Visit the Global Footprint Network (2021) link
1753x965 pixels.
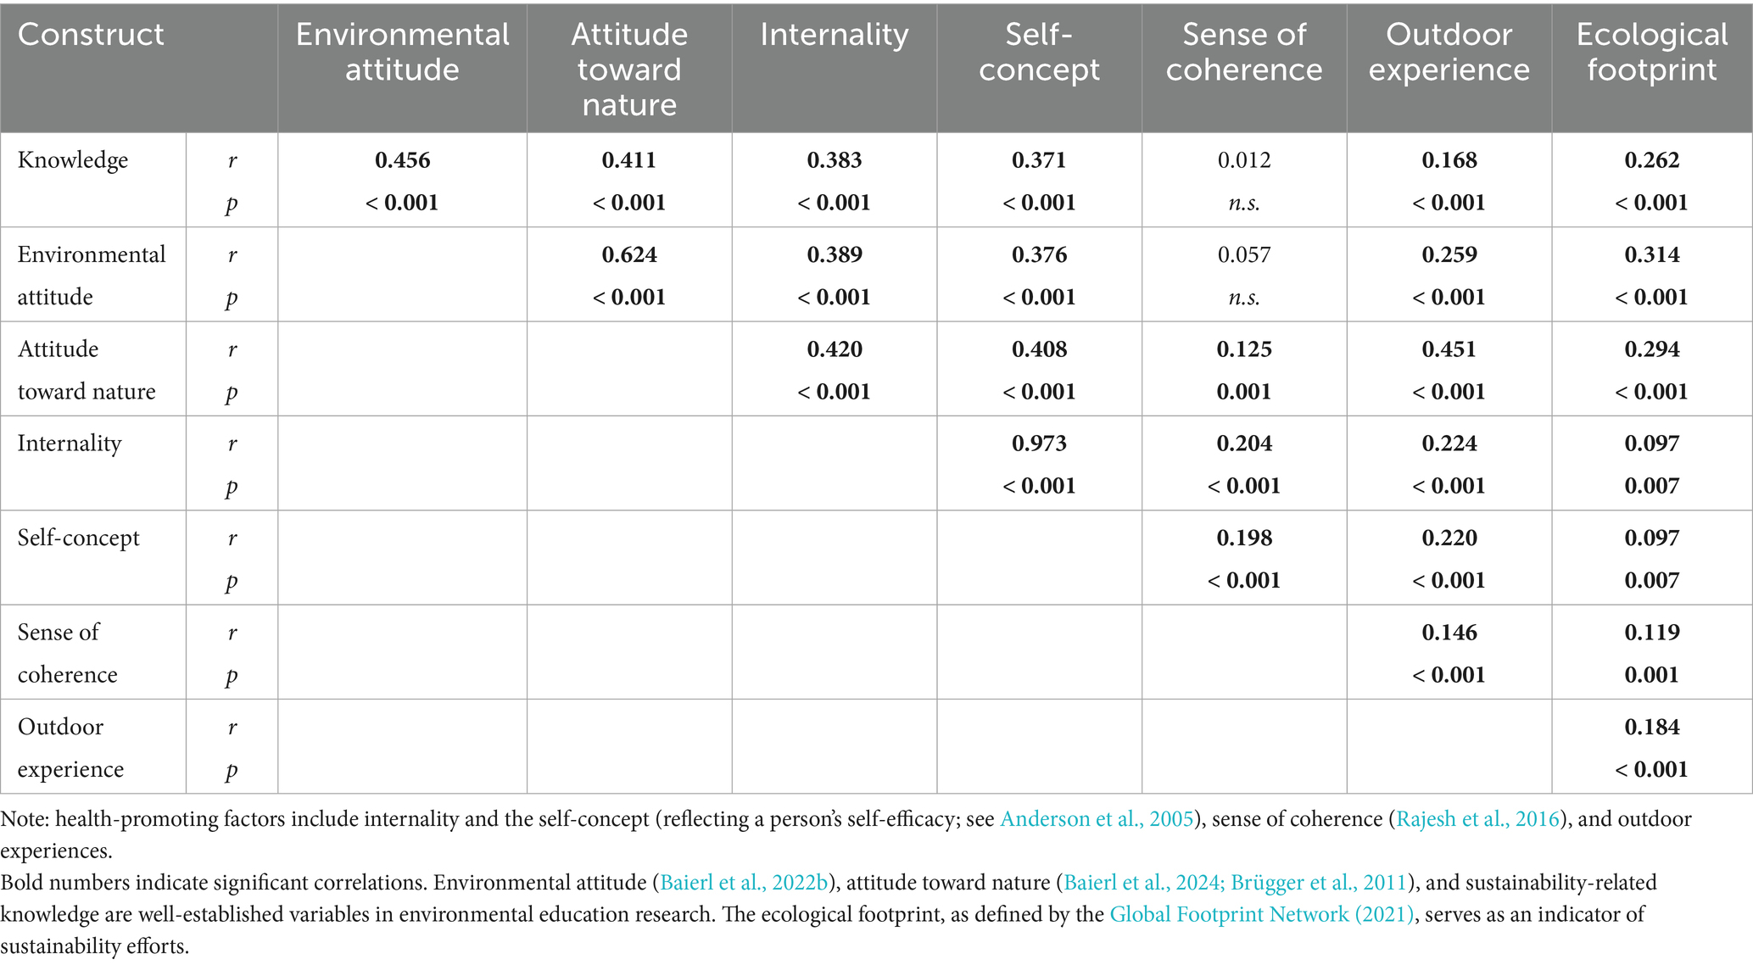pyautogui.click(x=1262, y=915)
